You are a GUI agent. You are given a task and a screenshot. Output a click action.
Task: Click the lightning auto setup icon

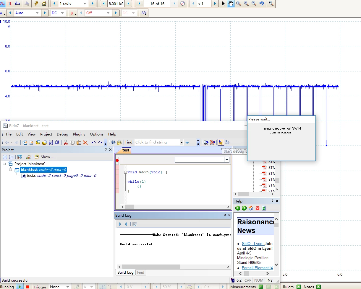pyautogui.click(x=36, y=4)
